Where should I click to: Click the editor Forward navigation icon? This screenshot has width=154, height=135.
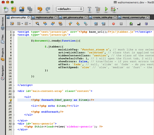(26, 23)
